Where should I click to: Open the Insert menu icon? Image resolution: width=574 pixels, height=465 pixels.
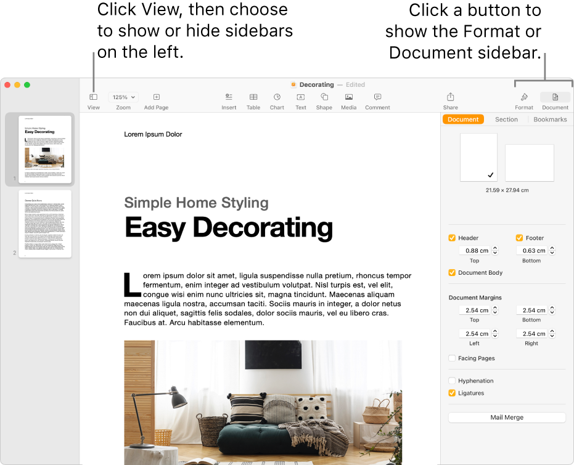tap(229, 97)
